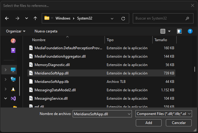Select the Linux penguin icon in navigation pane
This screenshot has width=198, height=133.
tap(13, 89)
